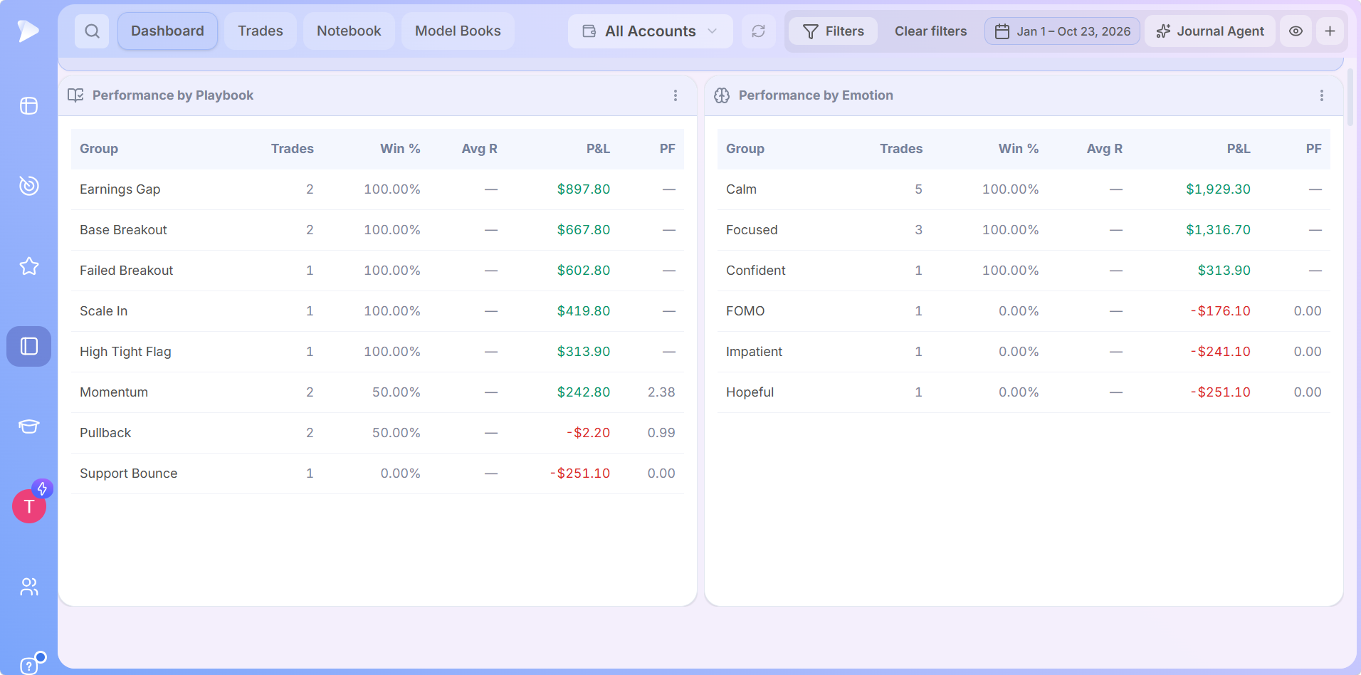Open the Jan 1 – Oct 23, 2026 date picker
Image resolution: width=1361 pixels, height=675 pixels.
point(1062,31)
